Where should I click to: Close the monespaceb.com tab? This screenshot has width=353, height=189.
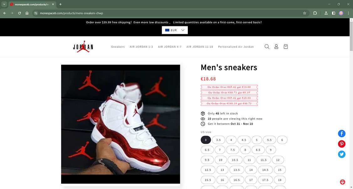(x=53, y=4)
